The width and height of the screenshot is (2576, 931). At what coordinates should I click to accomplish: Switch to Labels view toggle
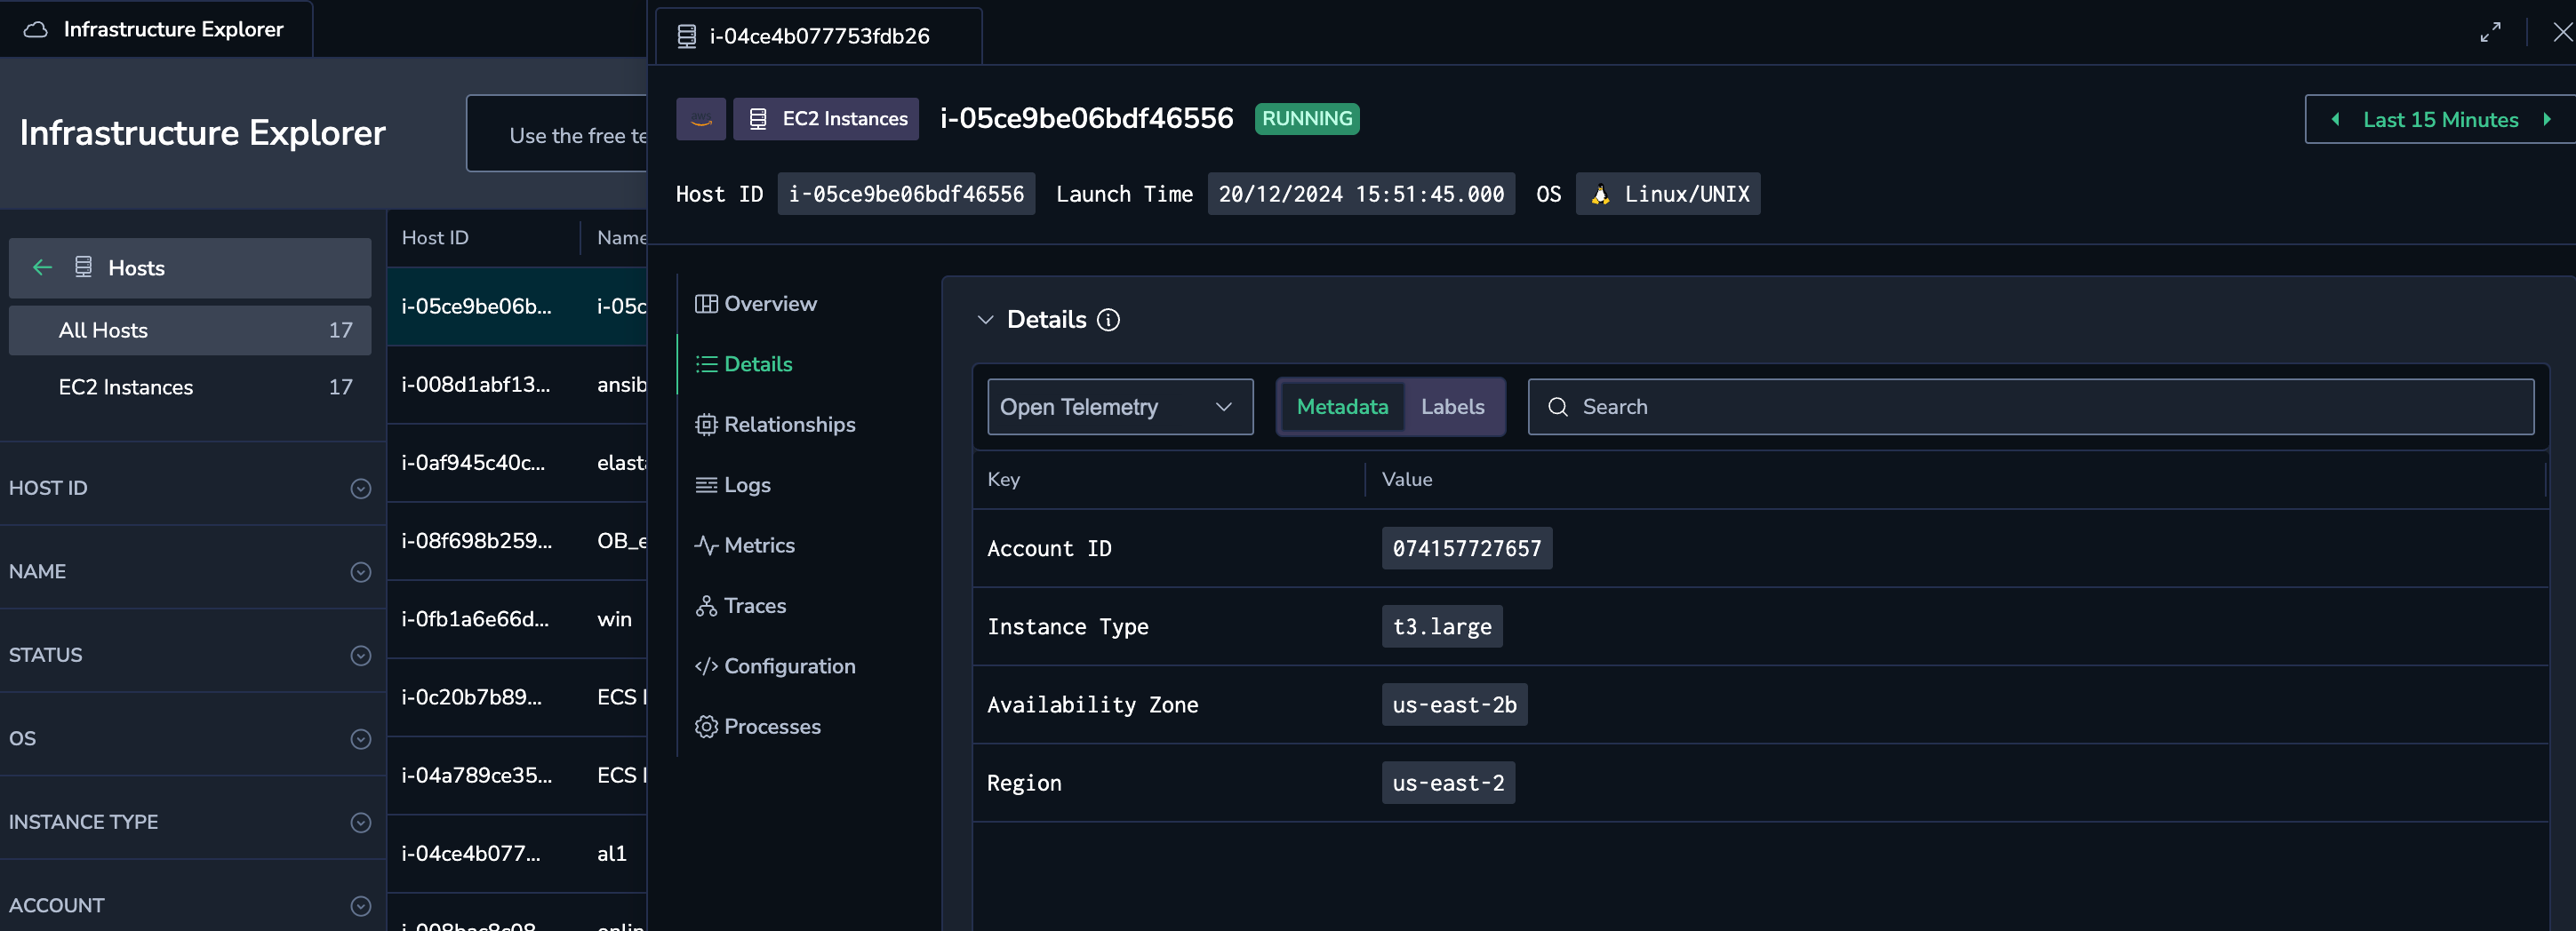click(x=1452, y=407)
